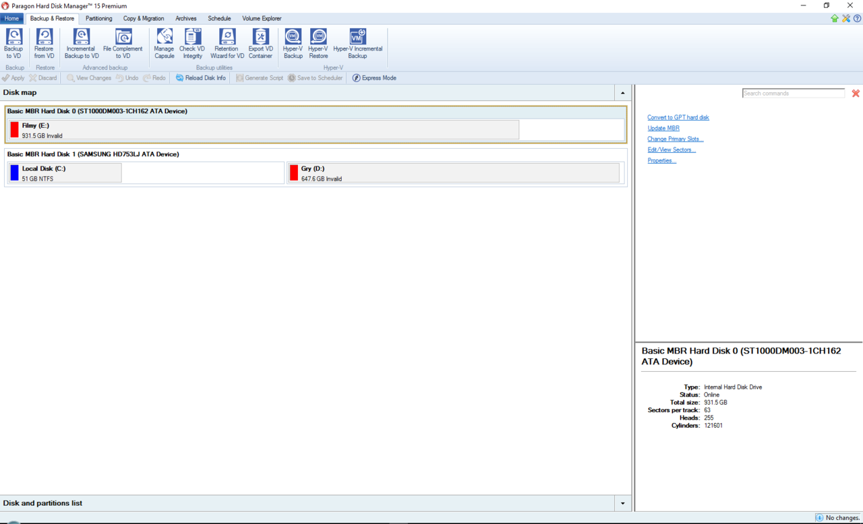The width and height of the screenshot is (863, 524).
Task: Open Retention Wizard for VD
Action: (x=227, y=44)
